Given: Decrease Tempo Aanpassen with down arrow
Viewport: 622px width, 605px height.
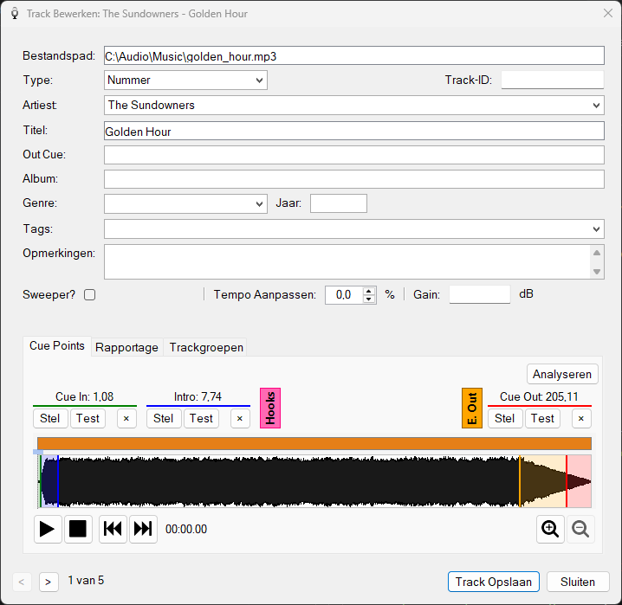Looking at the screenshot, I should tap(369, 299).
